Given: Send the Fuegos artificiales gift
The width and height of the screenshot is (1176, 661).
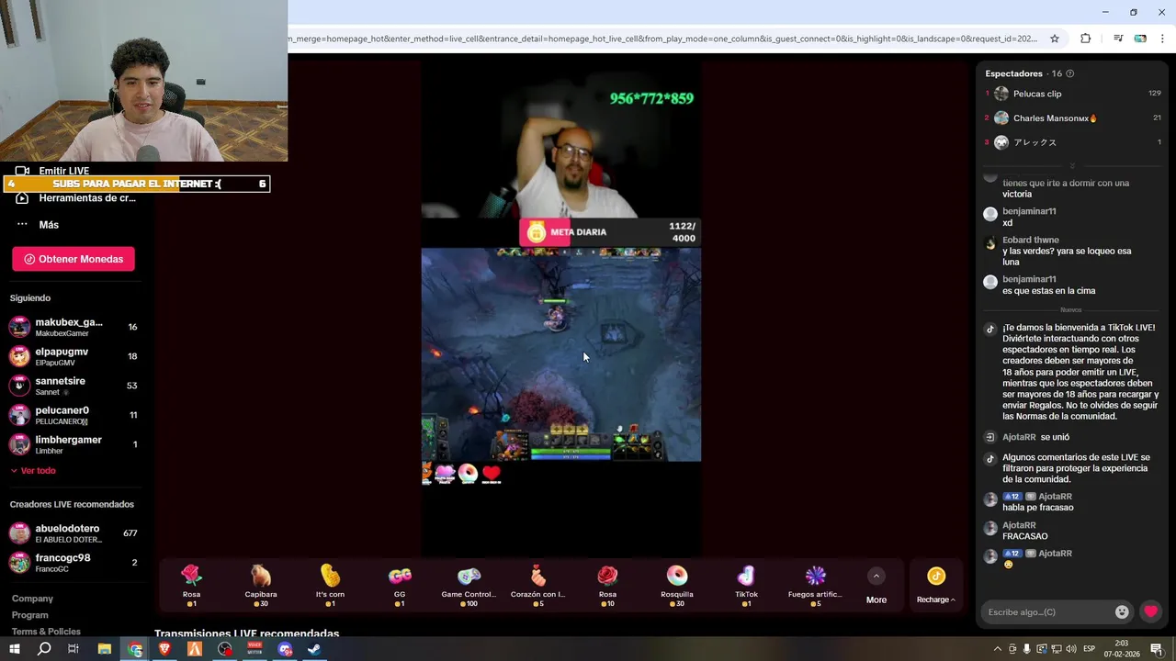Looking at the screenshot, I should pyautogui.click(x=816, y=585).
